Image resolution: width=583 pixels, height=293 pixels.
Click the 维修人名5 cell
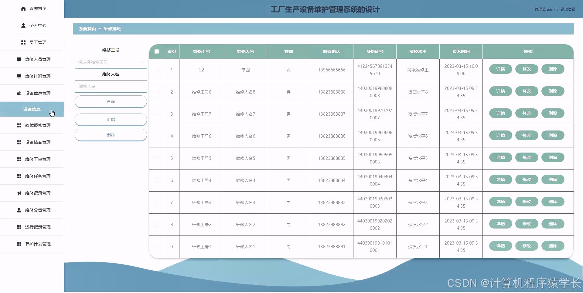(x=245, y=158)
